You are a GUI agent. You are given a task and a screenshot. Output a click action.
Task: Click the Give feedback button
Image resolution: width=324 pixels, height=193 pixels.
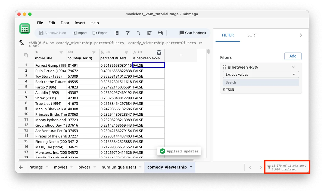(193, 33)
